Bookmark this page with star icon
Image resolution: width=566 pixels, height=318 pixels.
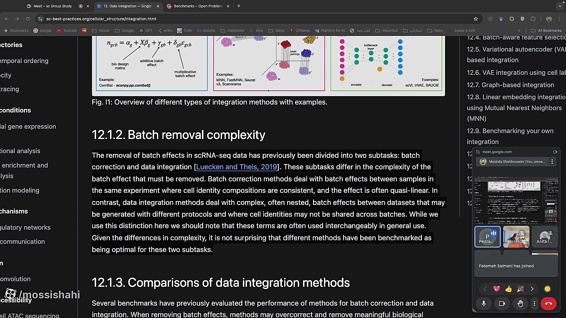[x=475, y=19]
